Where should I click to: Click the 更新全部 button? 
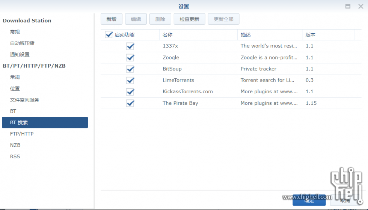coord(224,19)
